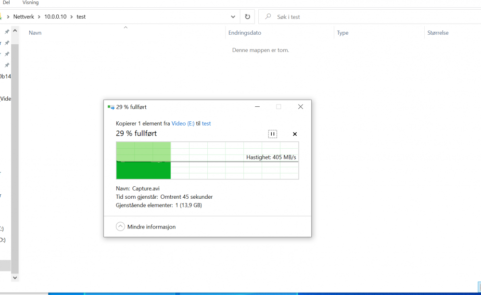The width and height of the screenshot is (481, 295).
Task: Open the Visning ribbon tab
Action: tap(30, 3)
